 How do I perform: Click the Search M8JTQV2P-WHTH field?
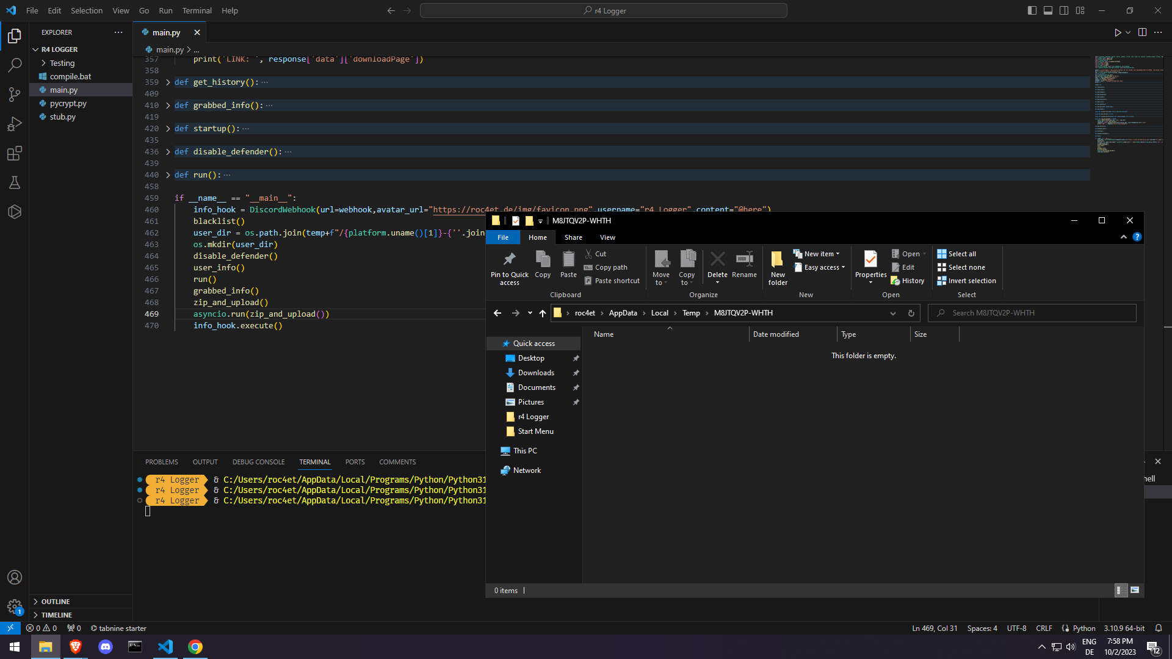point(1032,313)
